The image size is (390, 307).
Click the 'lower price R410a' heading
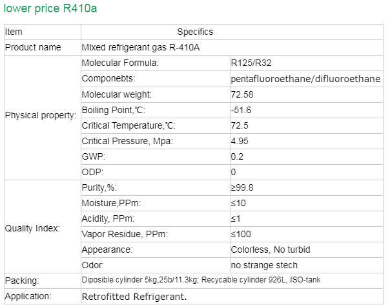(50, 8)
